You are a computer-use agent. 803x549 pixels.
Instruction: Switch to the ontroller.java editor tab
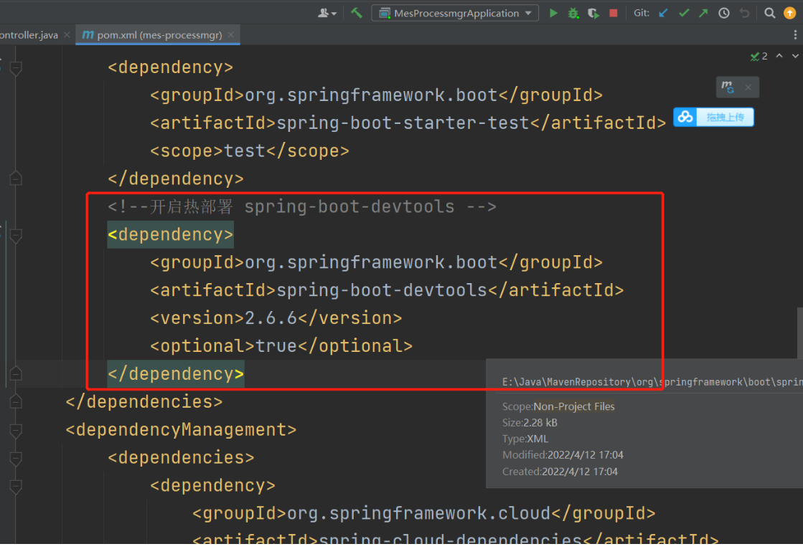point(29,35)
